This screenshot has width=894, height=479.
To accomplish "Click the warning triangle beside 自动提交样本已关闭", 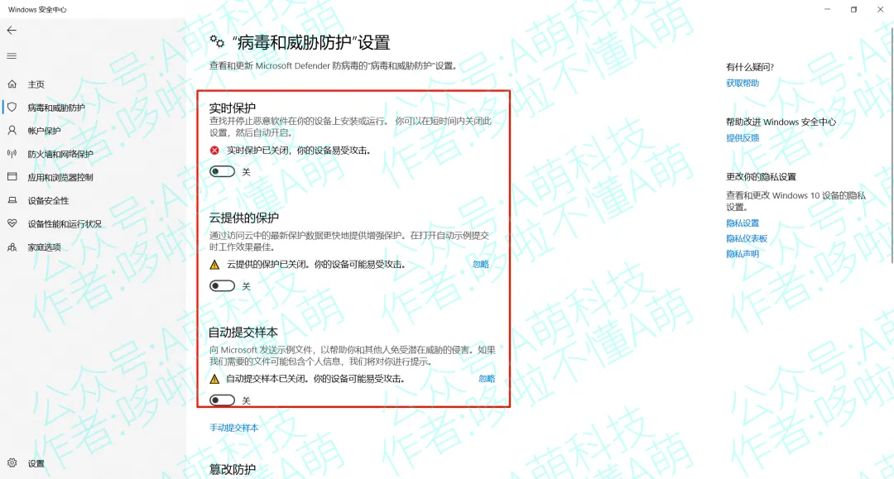I will (x=214, y=379).
